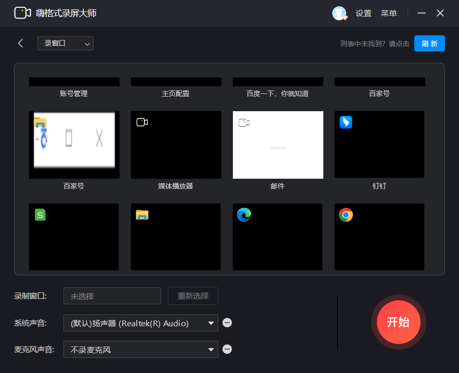Click the camera logo in the title bar

pos(22,12)
